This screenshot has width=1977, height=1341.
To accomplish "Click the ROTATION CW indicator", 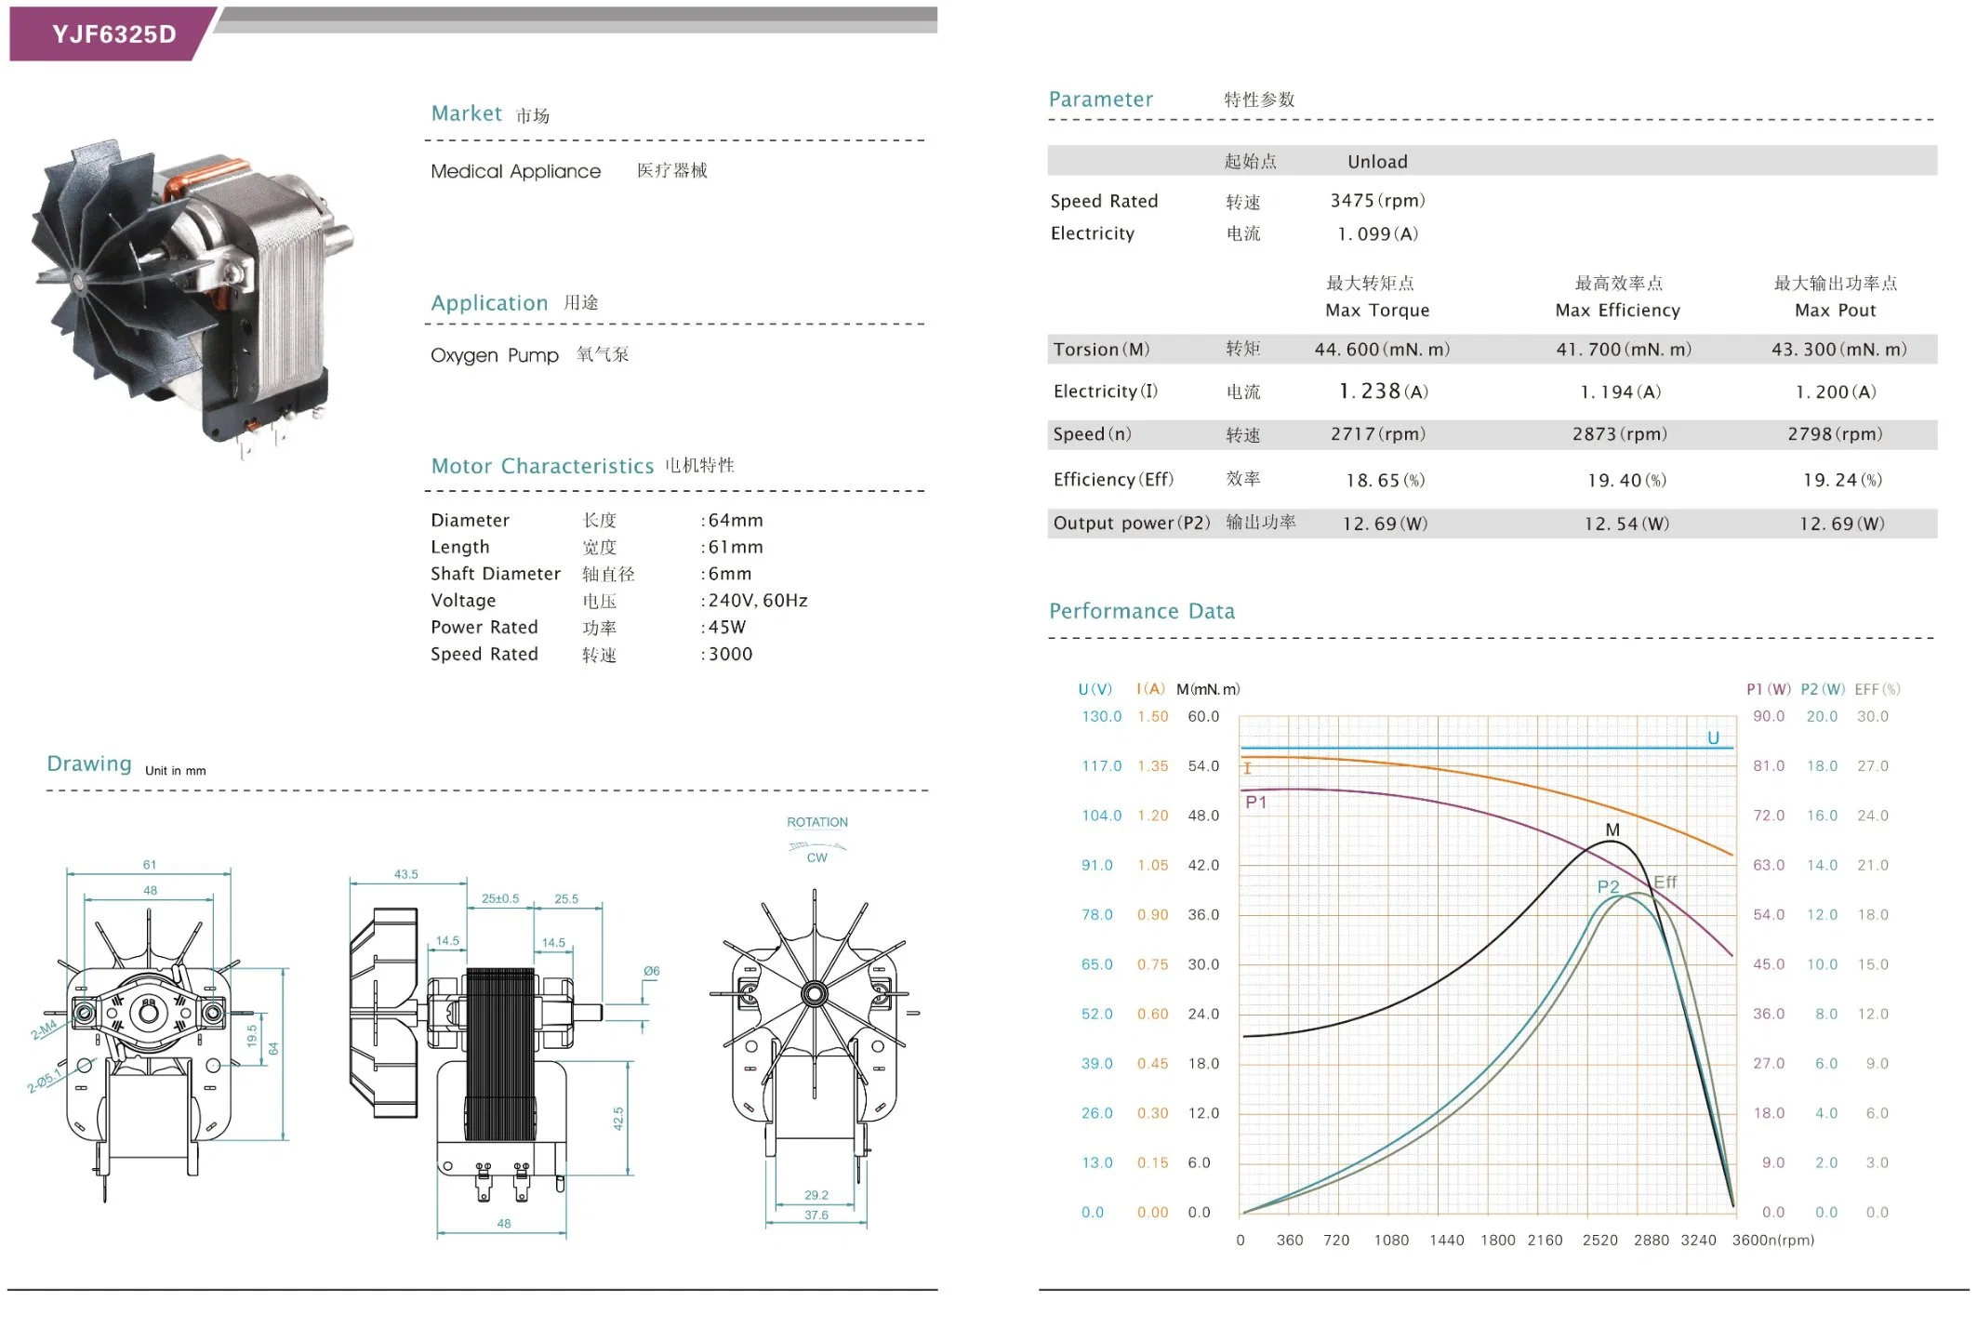I will pos(817,839).
